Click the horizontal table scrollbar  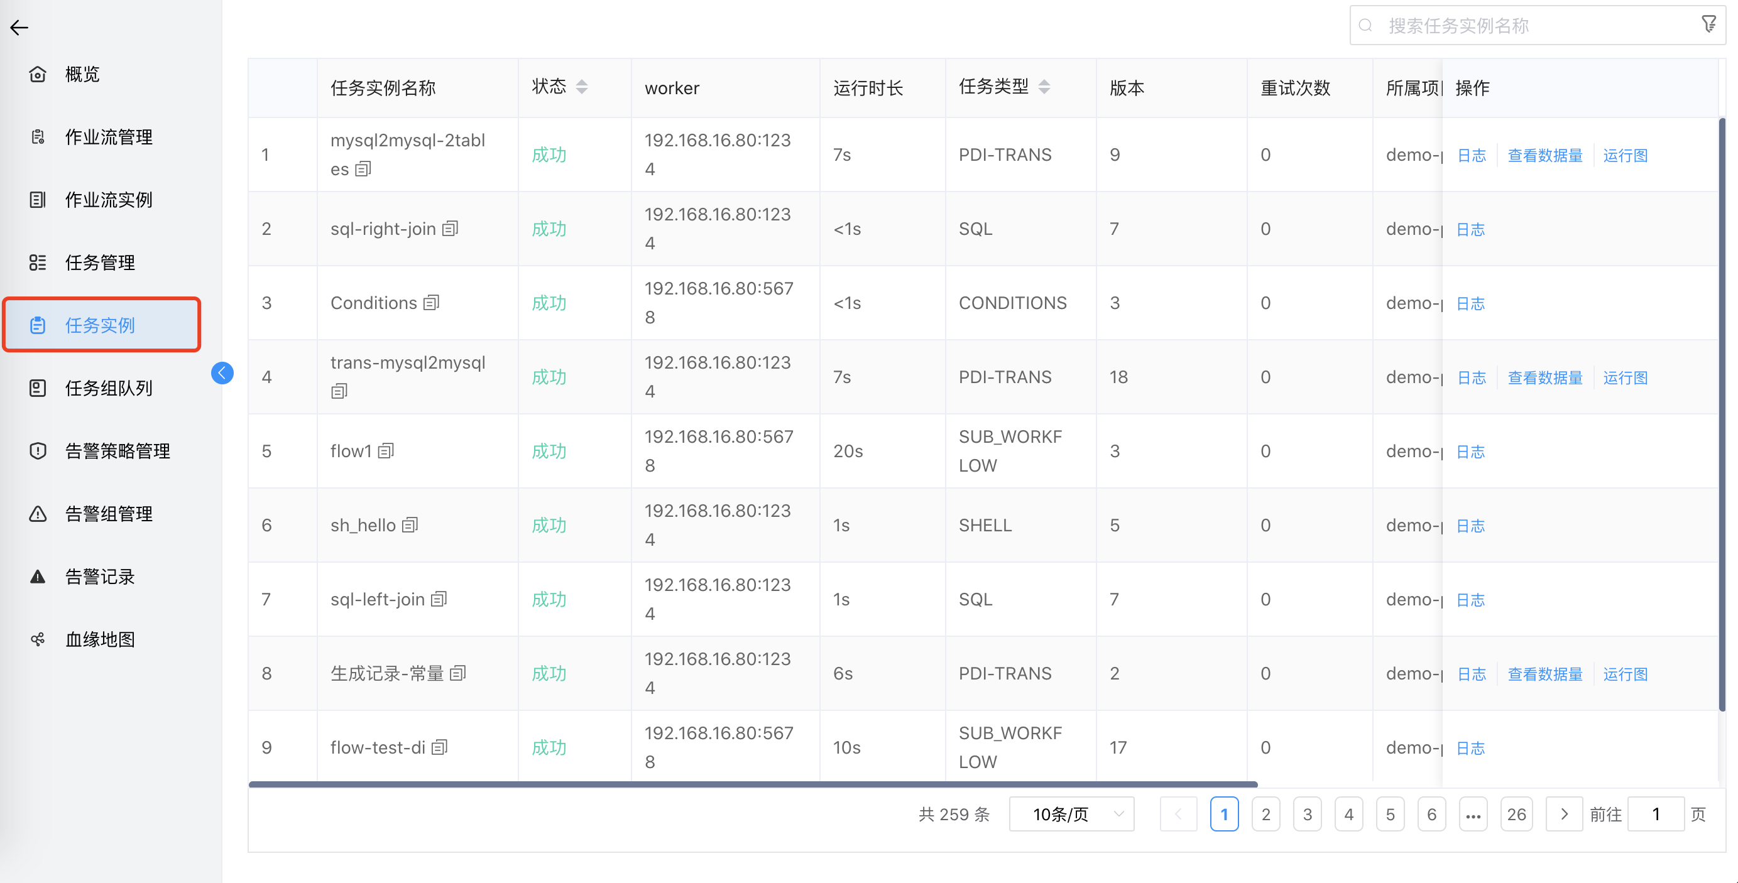click(752, 784)
